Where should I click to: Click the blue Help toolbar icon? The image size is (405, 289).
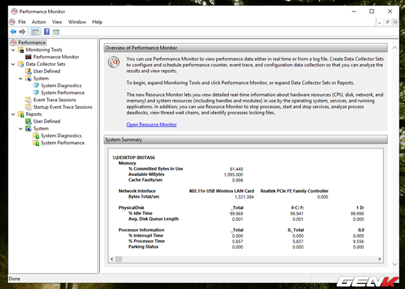(47, 32)
